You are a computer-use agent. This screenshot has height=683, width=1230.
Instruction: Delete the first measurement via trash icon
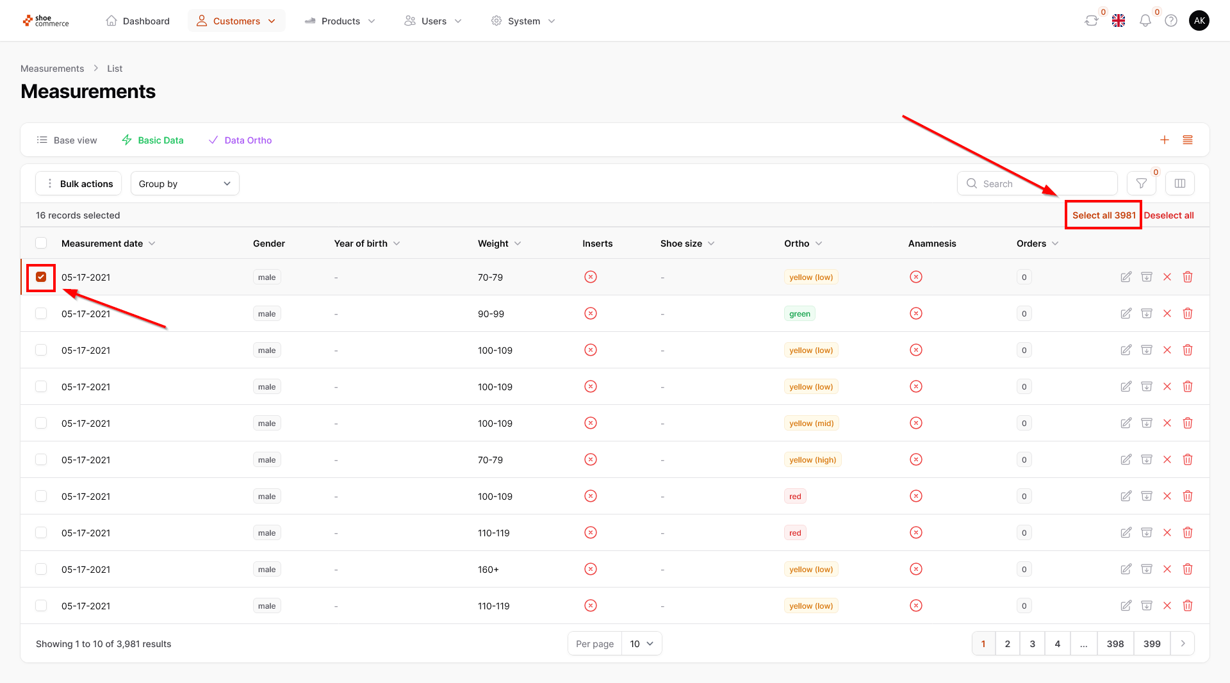[1187, 277]
